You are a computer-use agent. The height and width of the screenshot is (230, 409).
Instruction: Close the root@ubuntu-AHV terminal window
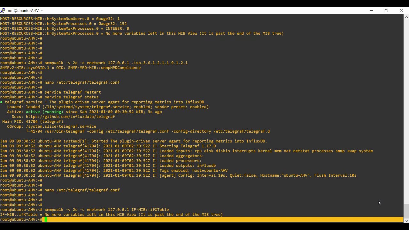(x=401, y=11)
